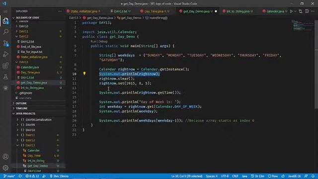This screenshot has width=318, height=179.
Task: Open the Run and Debug view icon
Action: pyautogui.click(x=5, y=54)
